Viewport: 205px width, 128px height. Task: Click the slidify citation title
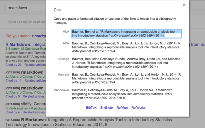[33, 104]
